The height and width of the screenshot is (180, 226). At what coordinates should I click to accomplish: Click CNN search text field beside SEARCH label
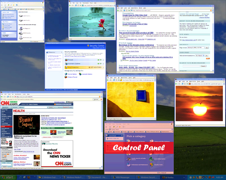click(x=36, y=107)
